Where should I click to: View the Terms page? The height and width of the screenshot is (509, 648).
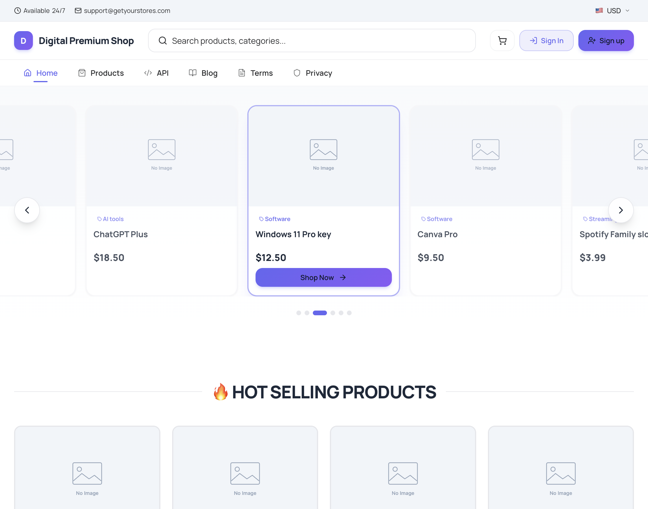(256, 73)
